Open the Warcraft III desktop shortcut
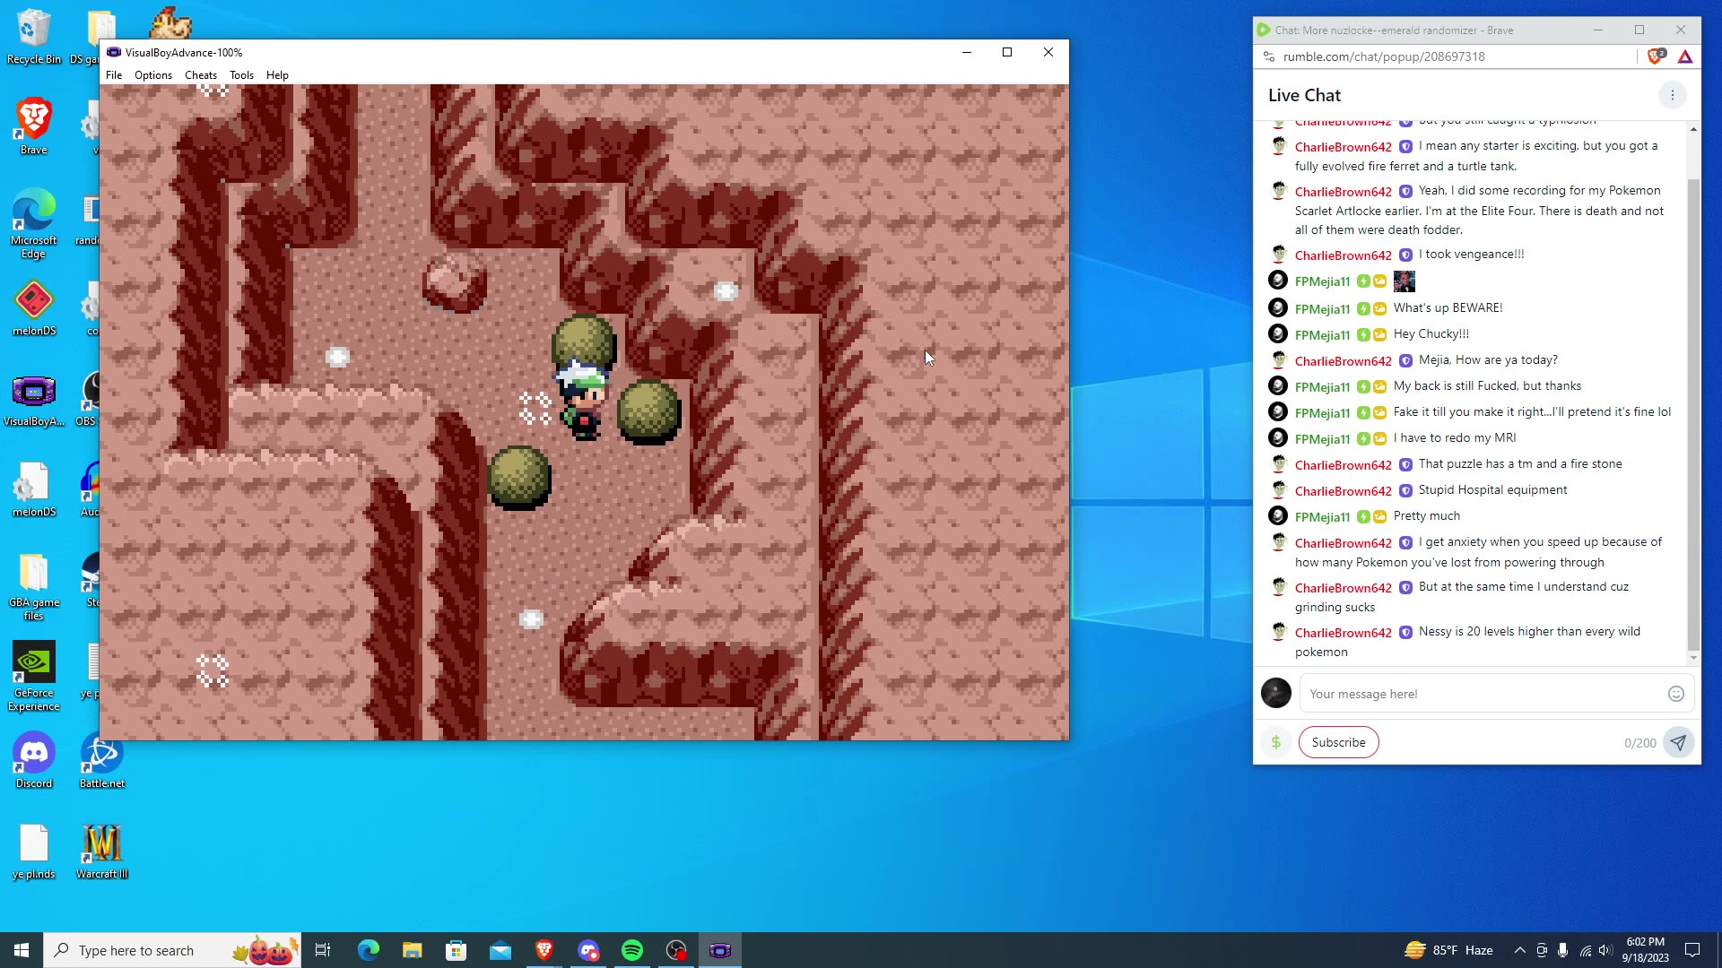The image size is (1722, 968). [x=102, y=851]
